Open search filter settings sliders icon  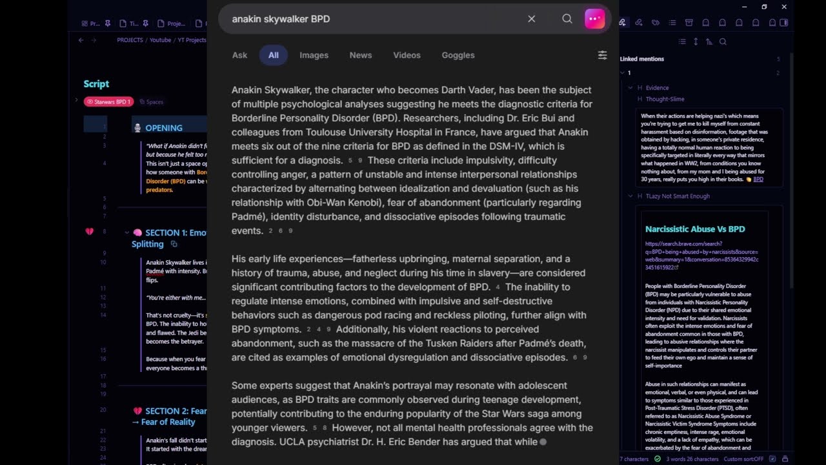602,55
